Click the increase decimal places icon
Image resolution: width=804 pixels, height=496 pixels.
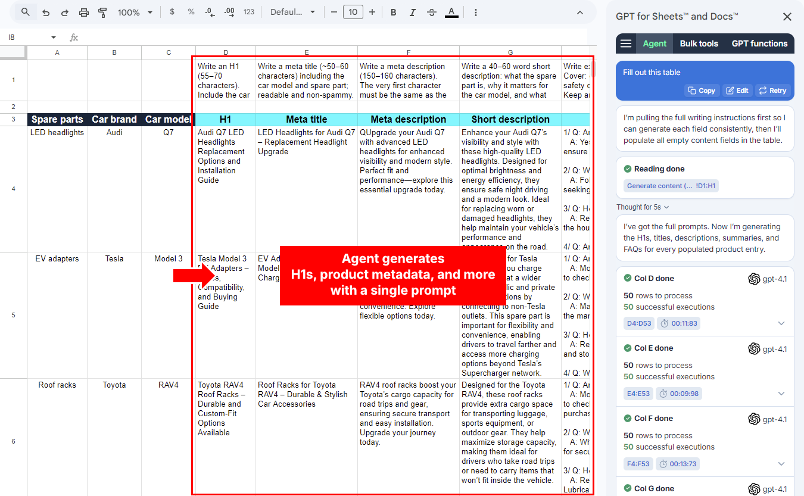click(x=230, y=11)
